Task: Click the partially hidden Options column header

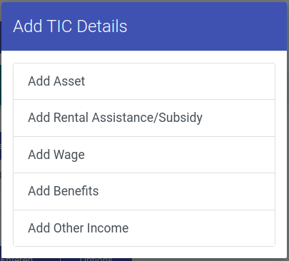Action: click(96, 260)
